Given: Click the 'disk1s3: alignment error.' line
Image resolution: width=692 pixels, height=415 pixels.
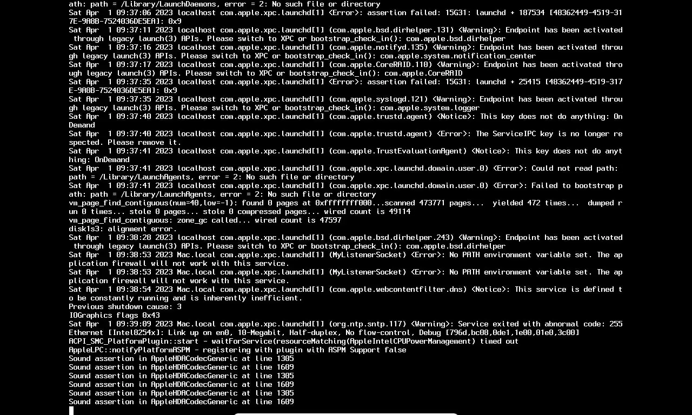Looking at the screenshot, I should (x=123, y=229).
